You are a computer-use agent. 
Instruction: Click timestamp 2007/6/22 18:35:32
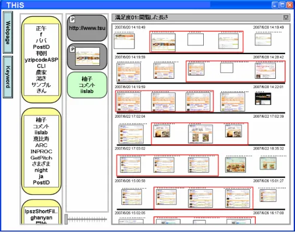pyautogui.click(x=268, y=149)
